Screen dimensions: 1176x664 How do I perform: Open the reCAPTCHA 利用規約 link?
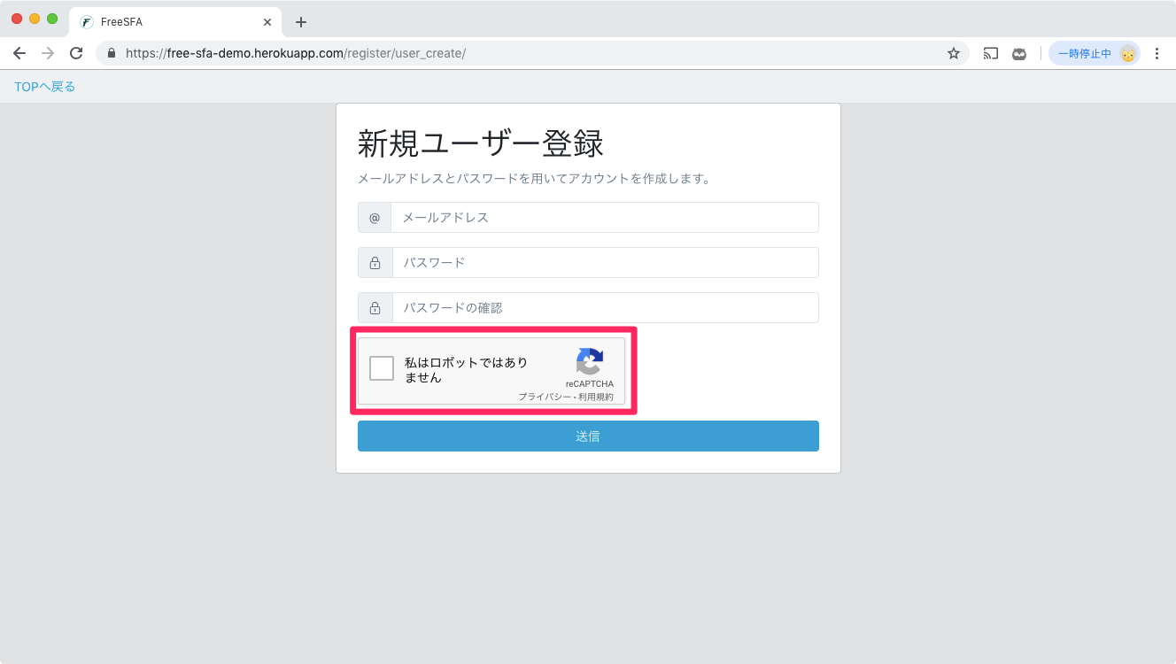pos(596,397)
